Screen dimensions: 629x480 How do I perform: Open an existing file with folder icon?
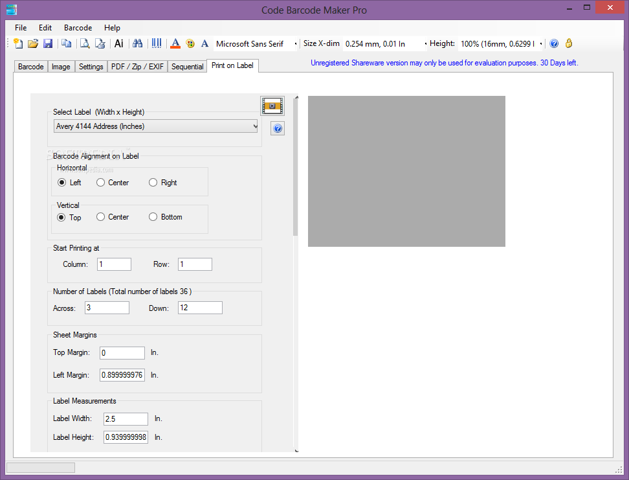point(33,43)
